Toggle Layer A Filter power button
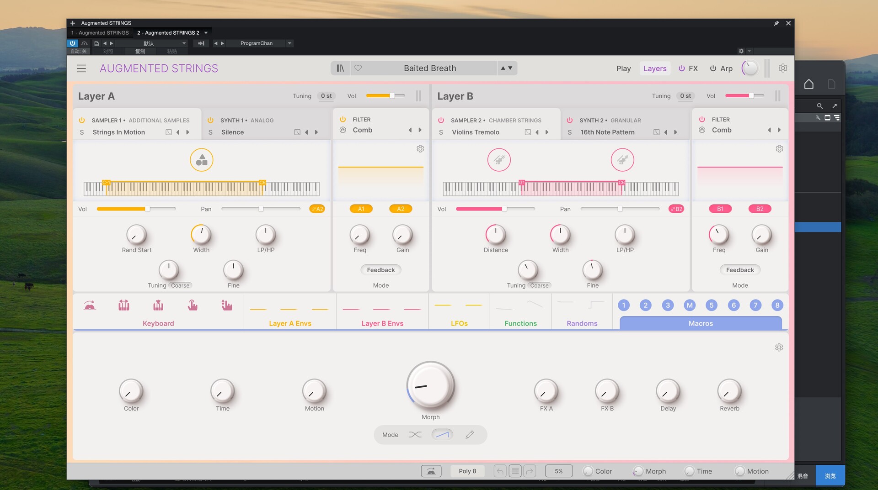The height and width of the screenshot is (490, 878). pos(343,120)
